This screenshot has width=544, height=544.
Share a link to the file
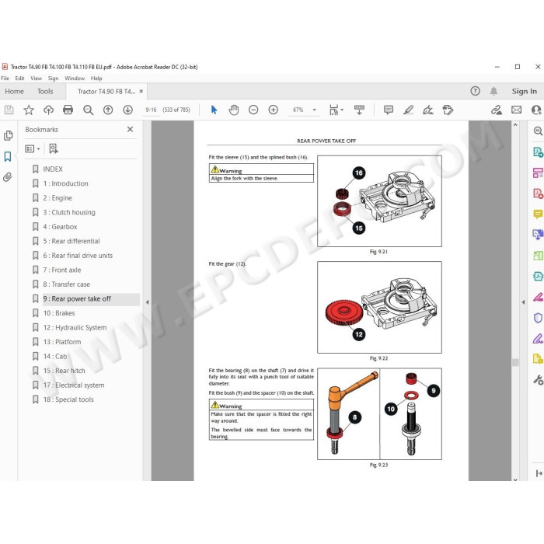[x=496, y=110]
